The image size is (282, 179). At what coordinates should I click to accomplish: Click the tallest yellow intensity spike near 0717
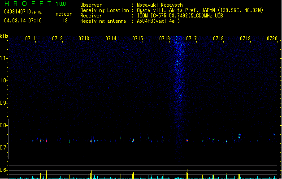tap(187, 174)
